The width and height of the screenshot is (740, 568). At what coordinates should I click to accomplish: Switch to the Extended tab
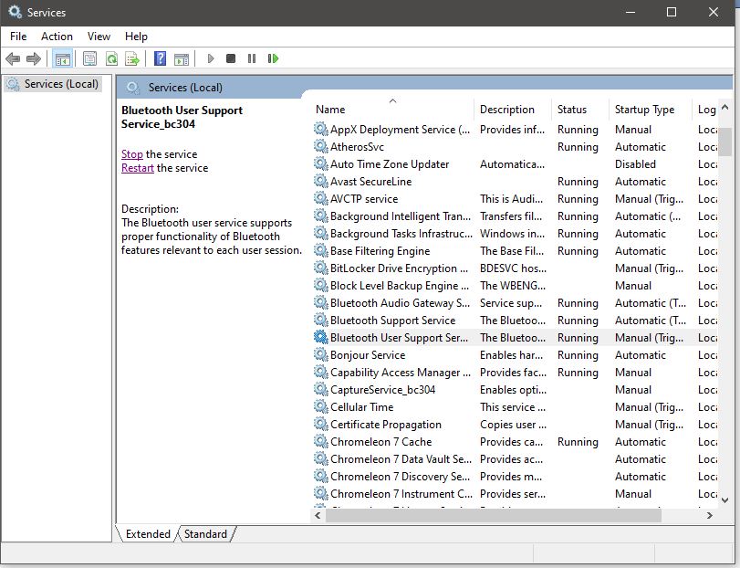tap(148, 533)
